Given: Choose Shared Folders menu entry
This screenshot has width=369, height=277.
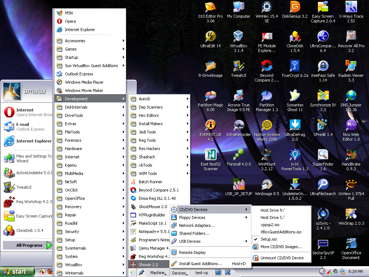Looking at the screenshot, I should (x=210, y=233).
